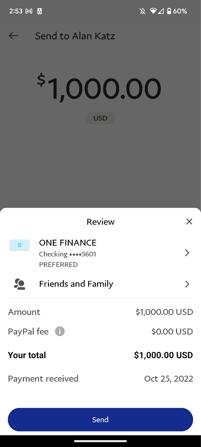This screenshot has height=447, width=201.
Task: Open PayPal fee info icon
Action: click(x=60, y=331)
